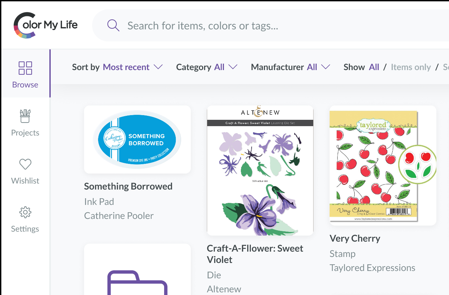Viewport: 449px width, 295px height.
Task: Click the blue Something Borrowed ink pad swatch
Action: 137,139
